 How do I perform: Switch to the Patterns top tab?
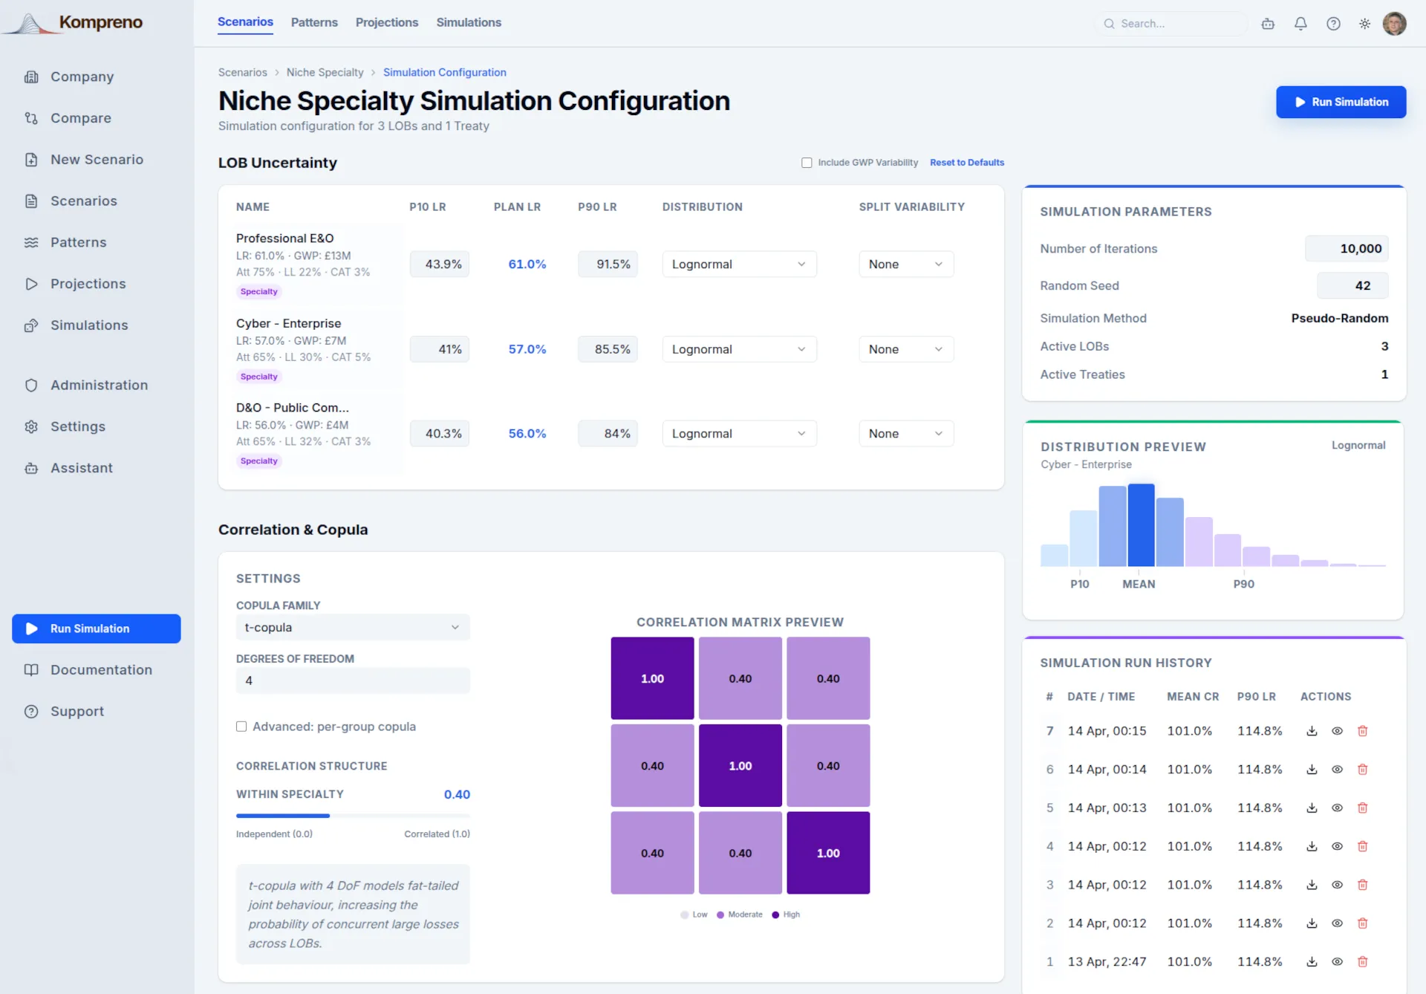[314, 23]
